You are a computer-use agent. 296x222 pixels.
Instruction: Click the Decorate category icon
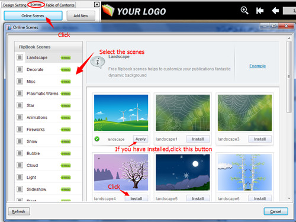(x=20, y=69)
